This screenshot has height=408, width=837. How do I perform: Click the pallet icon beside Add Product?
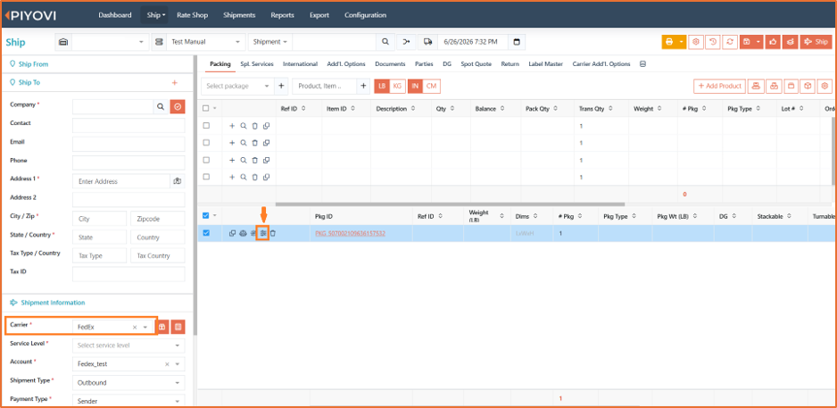point(755,86)
